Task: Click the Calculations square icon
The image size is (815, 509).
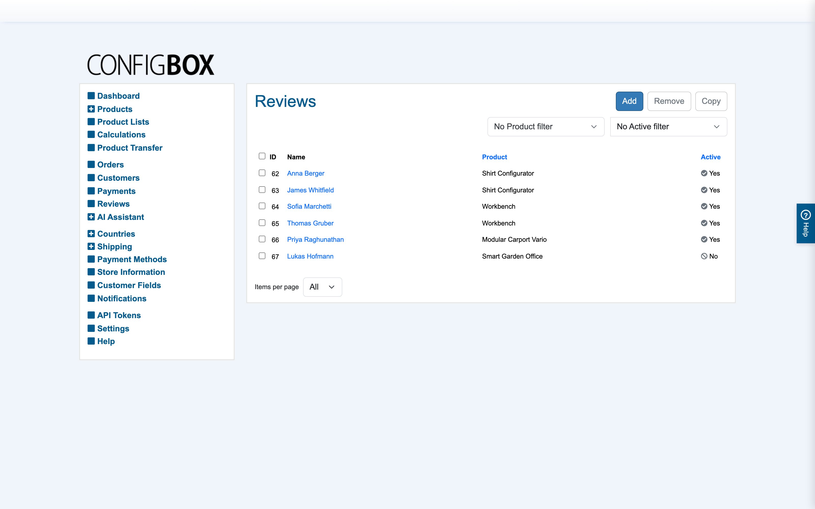Action: 91,134
